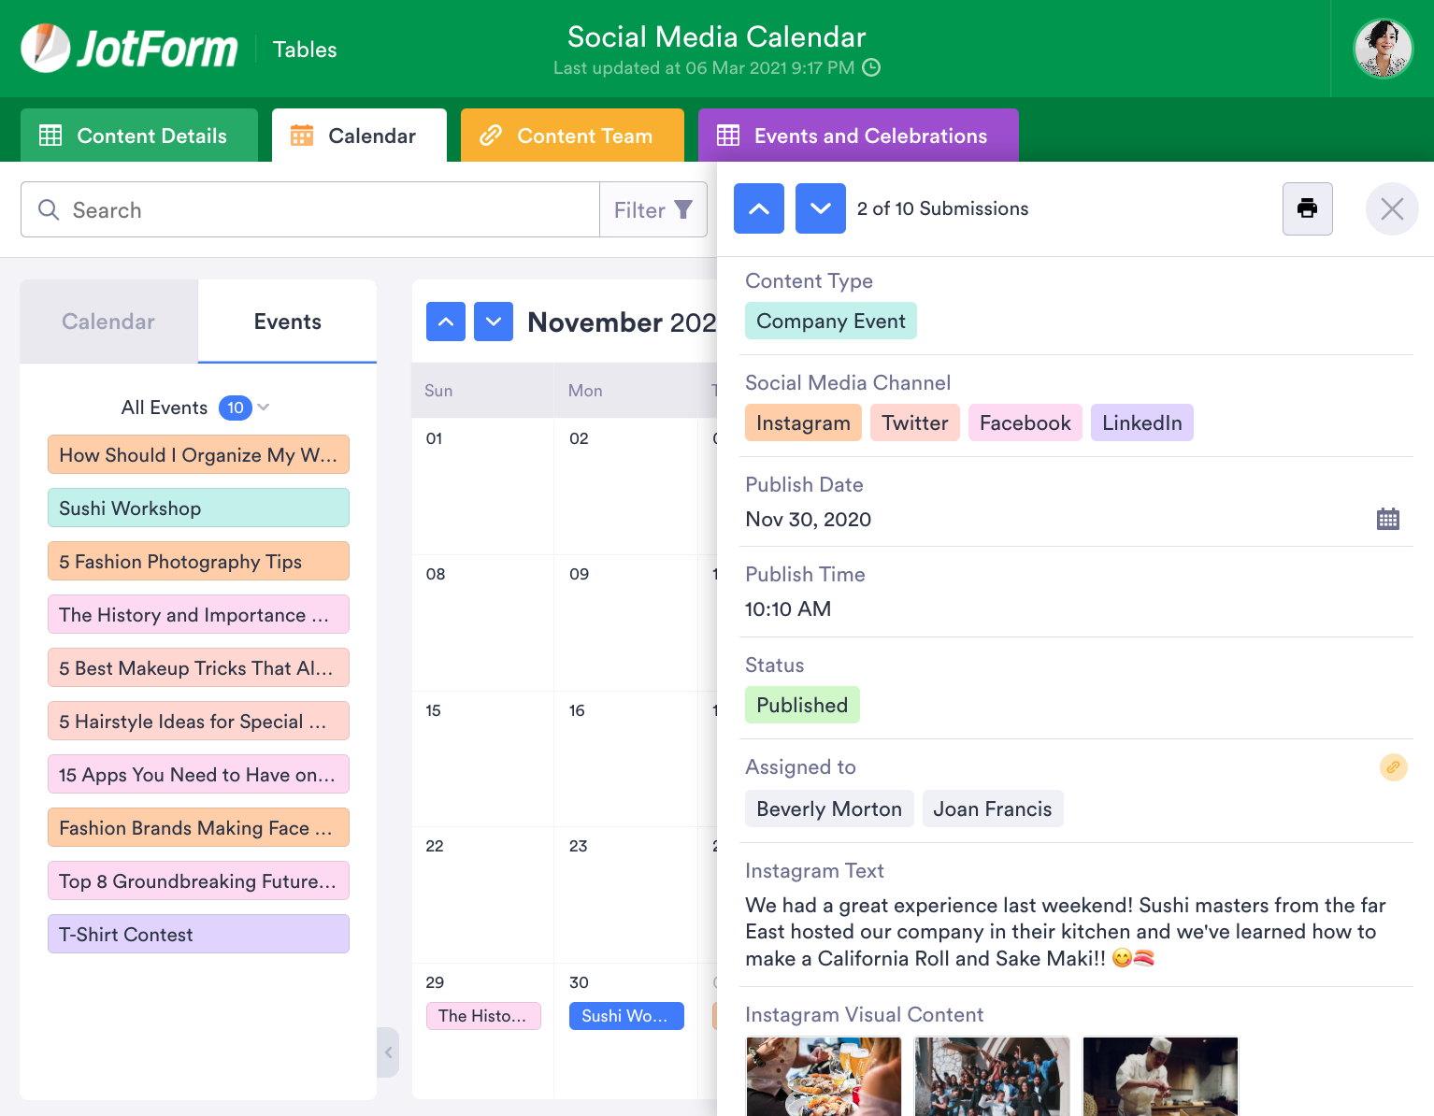Open the Filter dropdown
1434x1116 pixels.
tap(652, 209)
